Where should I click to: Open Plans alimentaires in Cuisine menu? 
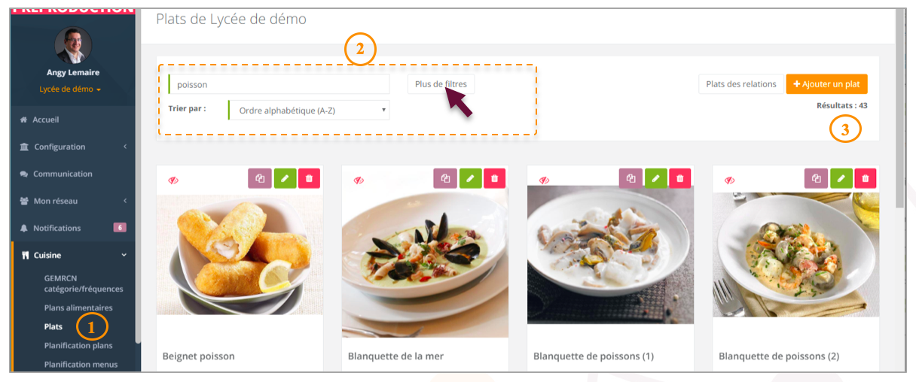(x=78, y=308)
